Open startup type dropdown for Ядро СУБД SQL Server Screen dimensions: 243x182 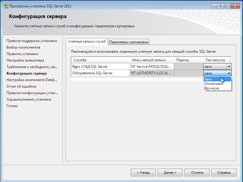pyautogui.click(x=229, y=67)
